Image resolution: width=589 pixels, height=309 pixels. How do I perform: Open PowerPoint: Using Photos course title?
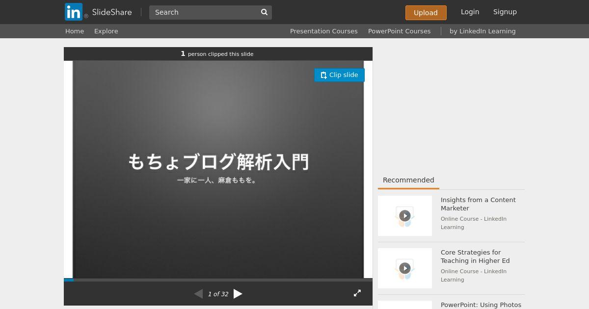point(481,305)
